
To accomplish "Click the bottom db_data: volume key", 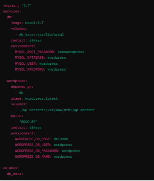I will (15, 174).
